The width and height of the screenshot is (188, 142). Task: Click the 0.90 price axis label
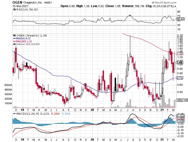(x=180, y=69)
